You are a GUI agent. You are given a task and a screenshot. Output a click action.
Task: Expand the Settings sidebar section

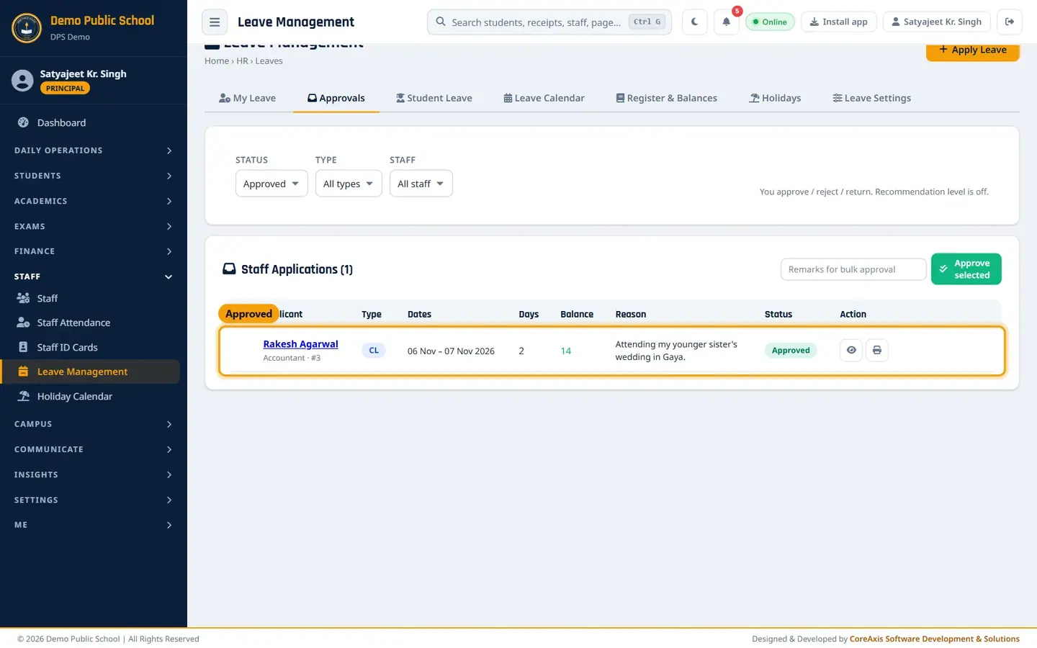coord(94,500)
